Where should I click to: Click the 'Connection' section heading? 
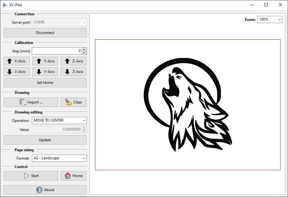click(x=24, y=14)
